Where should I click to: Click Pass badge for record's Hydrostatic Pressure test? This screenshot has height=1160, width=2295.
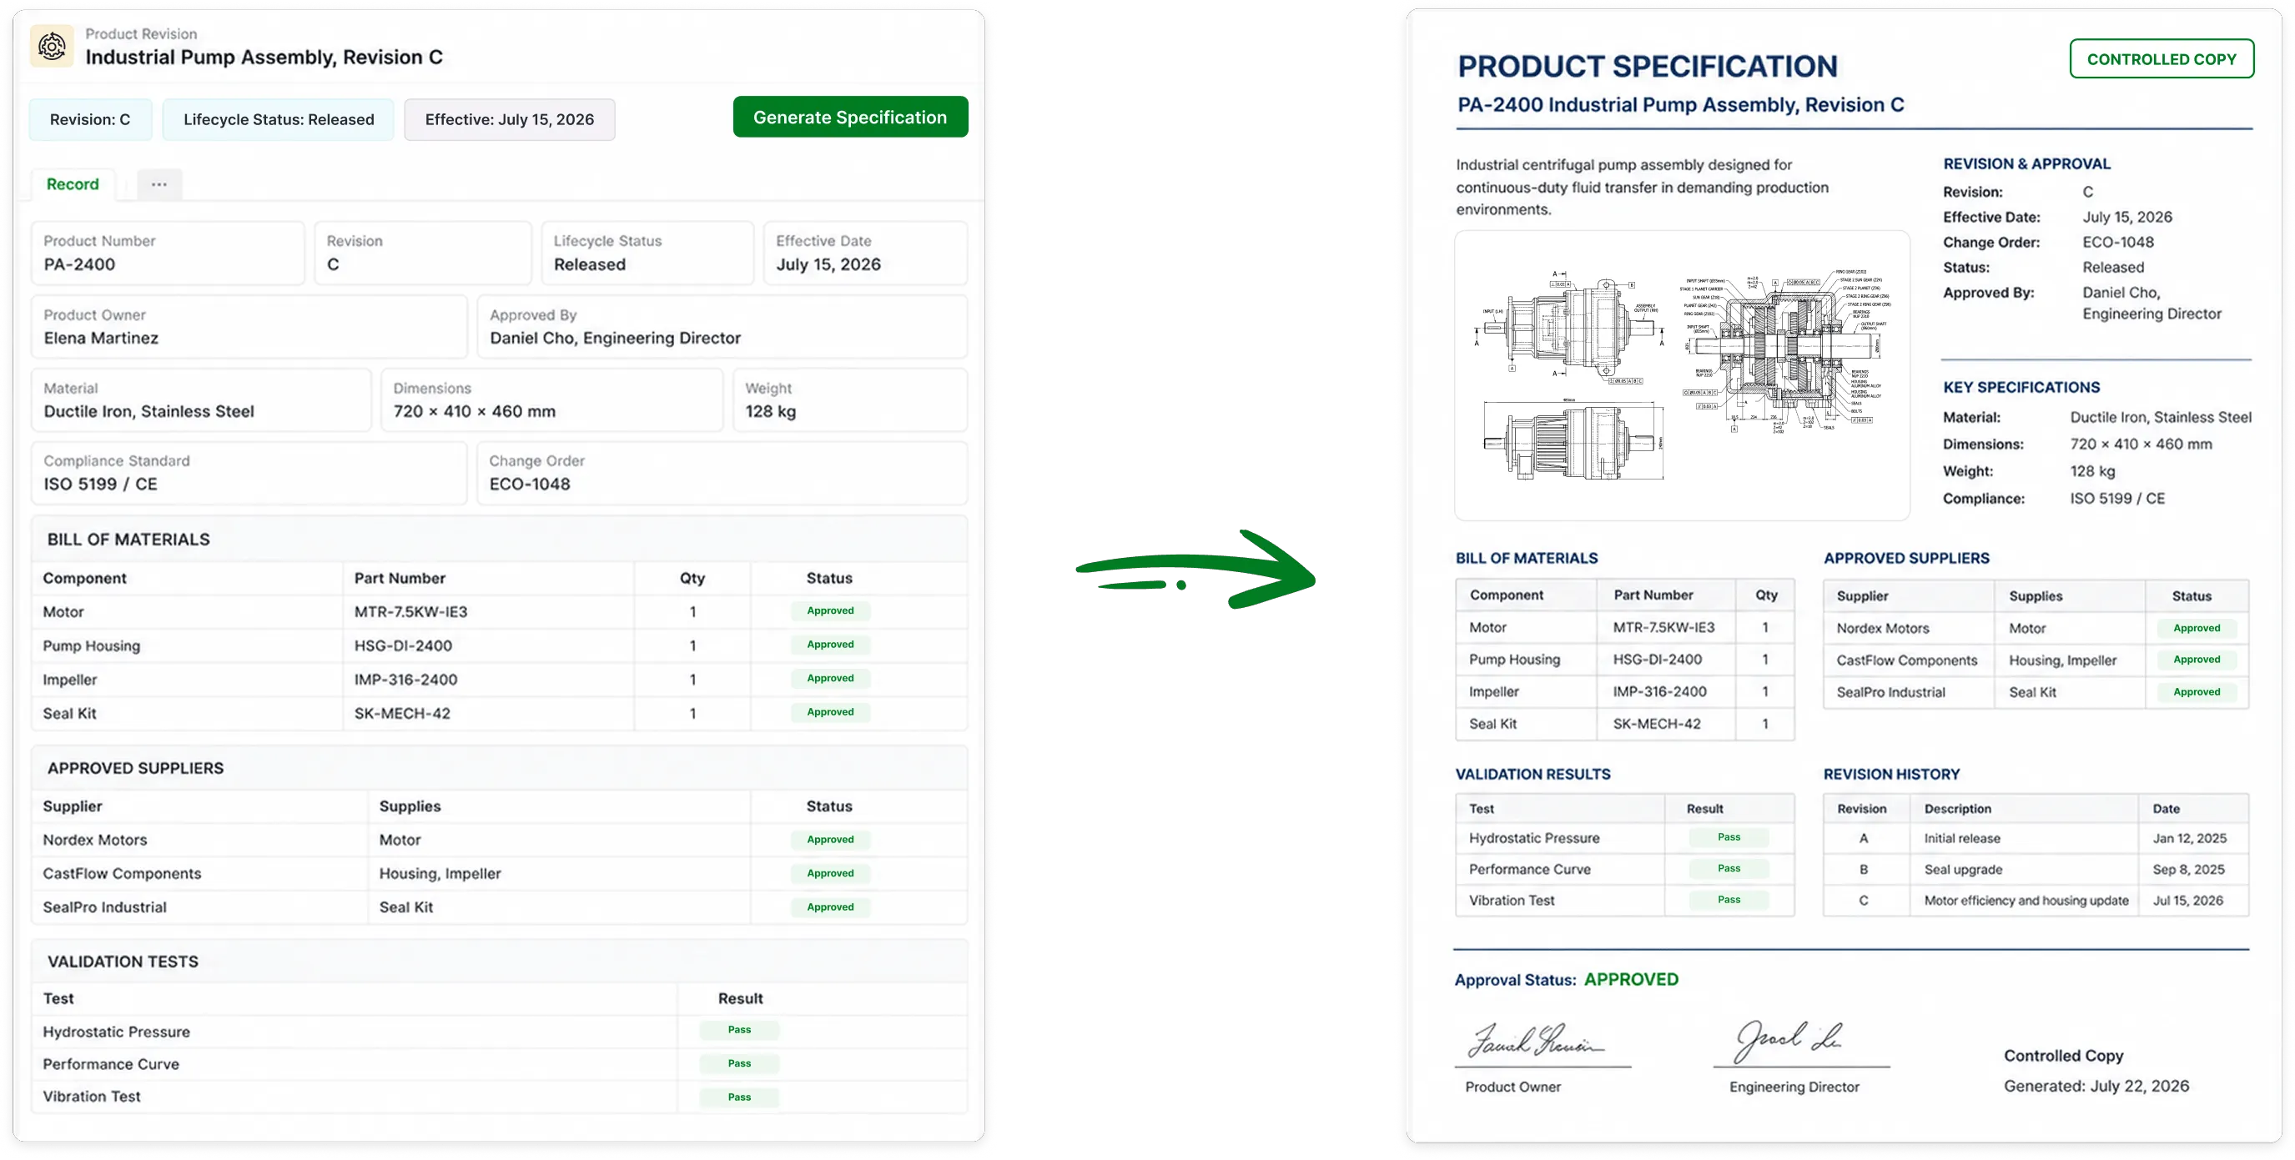coord(739,1030)
